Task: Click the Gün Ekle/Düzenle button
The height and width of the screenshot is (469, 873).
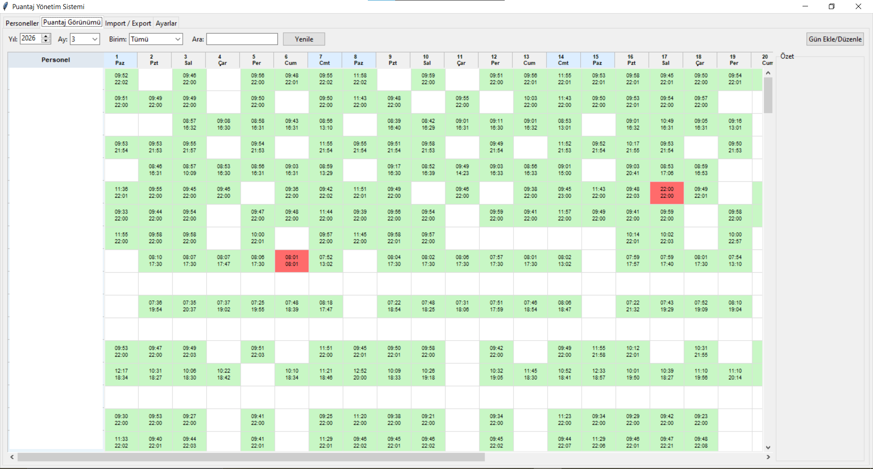Action: coord(835,39)
